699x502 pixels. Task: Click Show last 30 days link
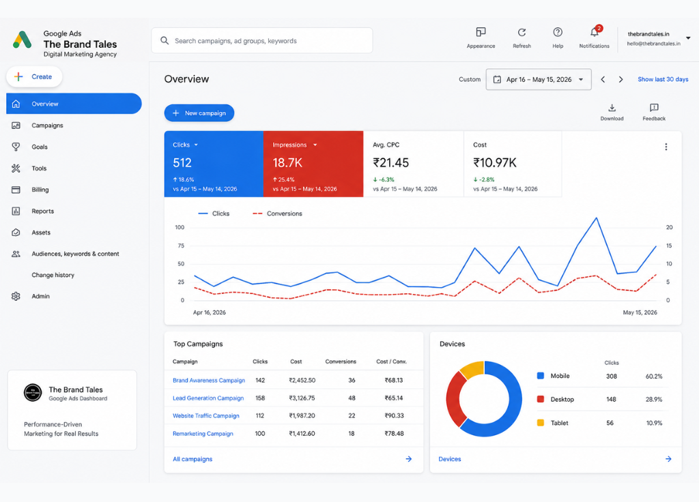click(663, 79)
